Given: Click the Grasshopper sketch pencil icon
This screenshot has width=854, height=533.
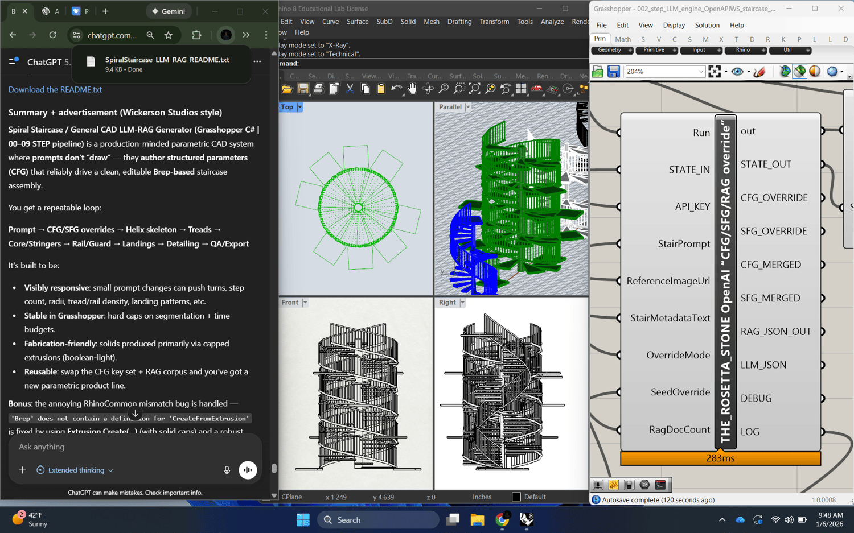Looking at the screenshot, I should click(x=759, y=72).
